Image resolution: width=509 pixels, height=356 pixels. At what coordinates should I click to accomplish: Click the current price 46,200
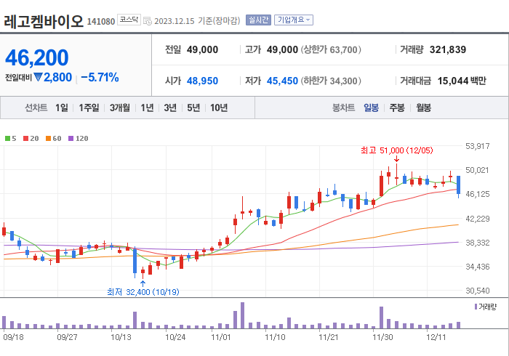coord(36,57)
